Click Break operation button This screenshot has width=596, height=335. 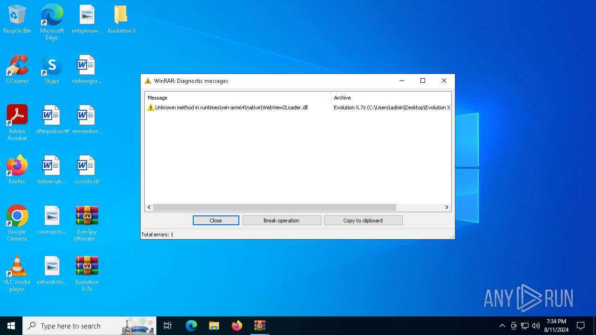pos(282,221)
